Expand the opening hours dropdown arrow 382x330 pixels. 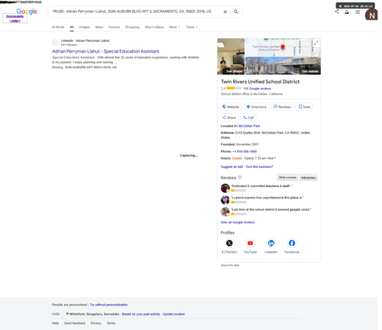coord(275,158)
